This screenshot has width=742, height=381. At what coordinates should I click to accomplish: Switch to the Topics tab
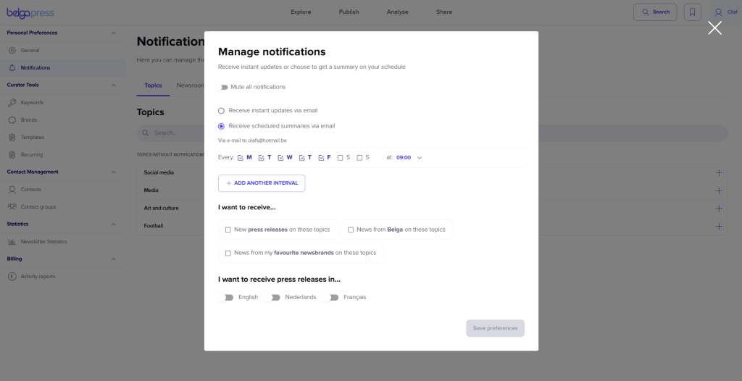click(x=154, y=85)
